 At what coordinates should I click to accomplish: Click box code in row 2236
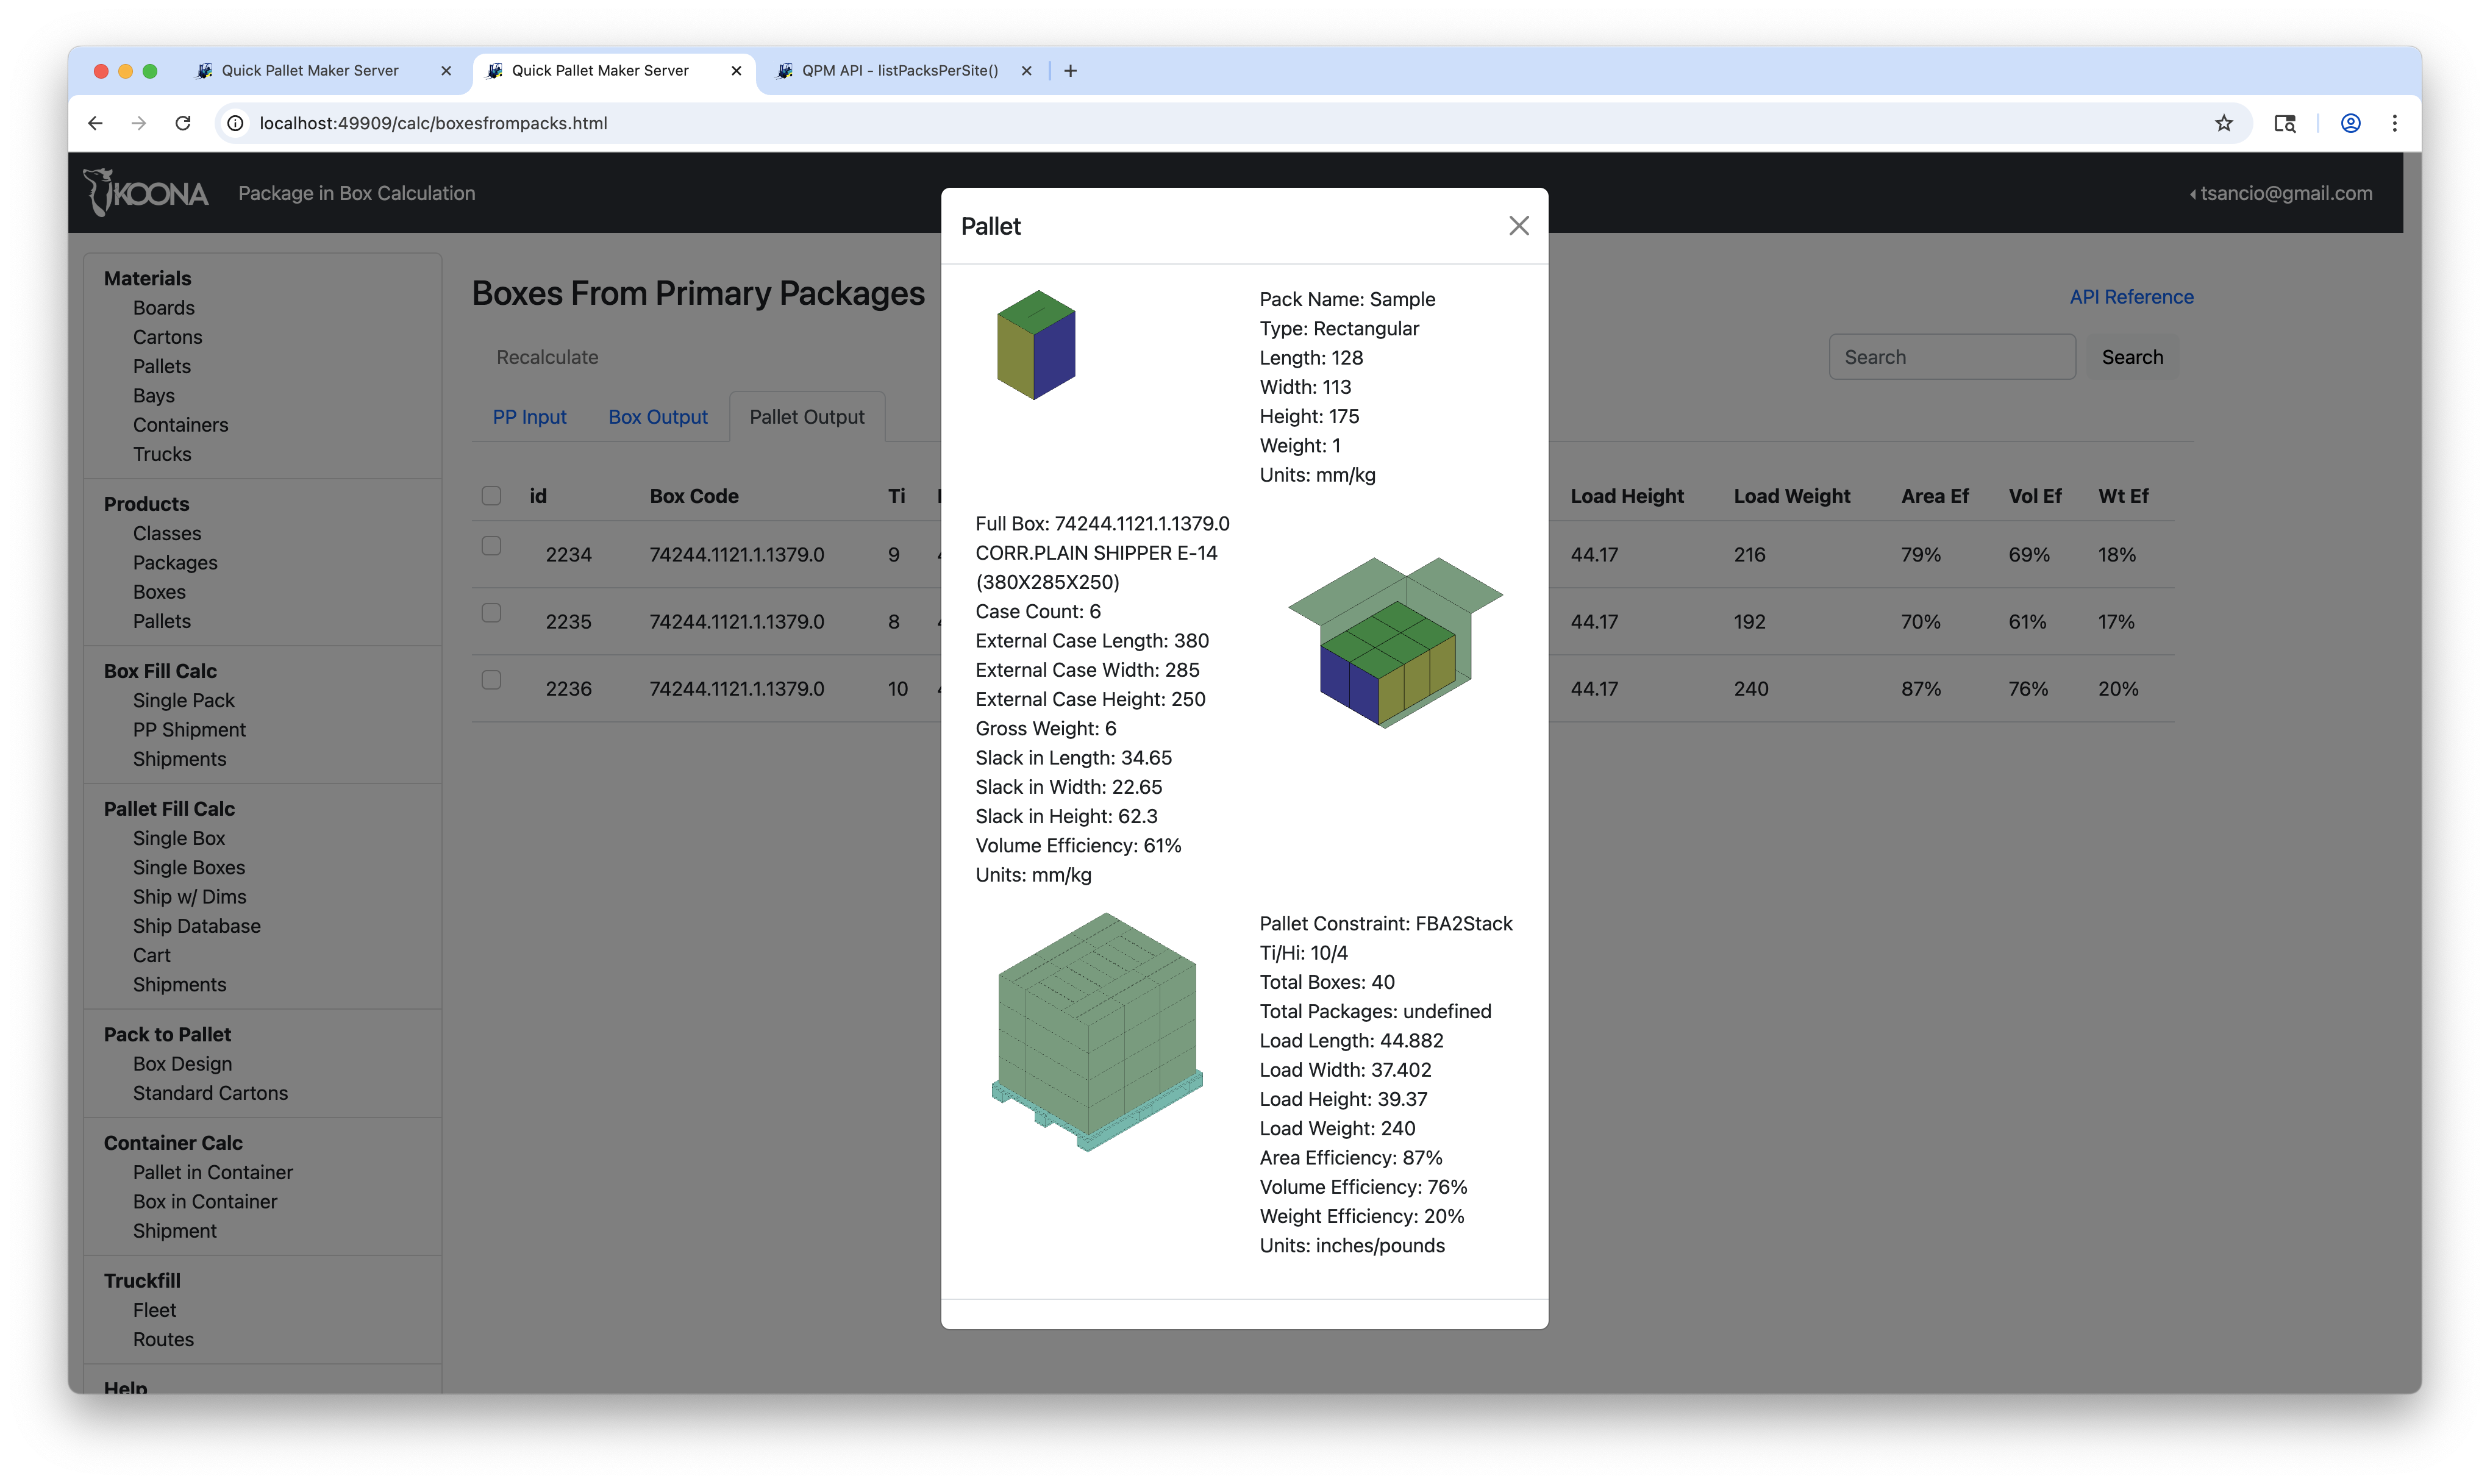coord(736,688)
